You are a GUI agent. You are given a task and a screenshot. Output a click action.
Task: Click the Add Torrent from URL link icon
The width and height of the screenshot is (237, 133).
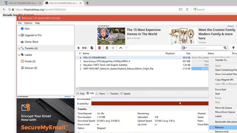(x=84, y=48)
